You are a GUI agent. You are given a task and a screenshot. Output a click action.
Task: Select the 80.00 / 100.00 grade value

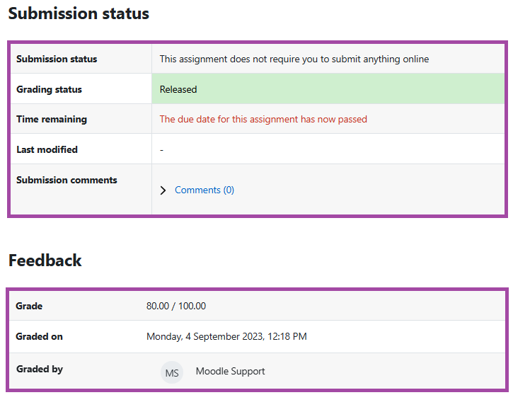point(176,306)
